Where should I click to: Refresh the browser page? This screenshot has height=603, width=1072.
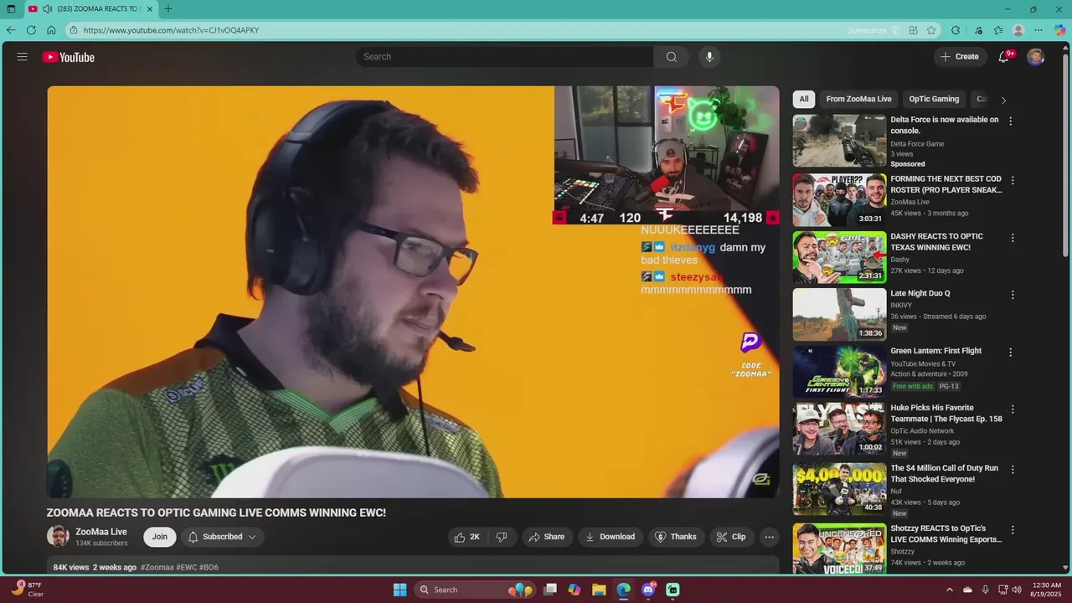coord(31,30)
